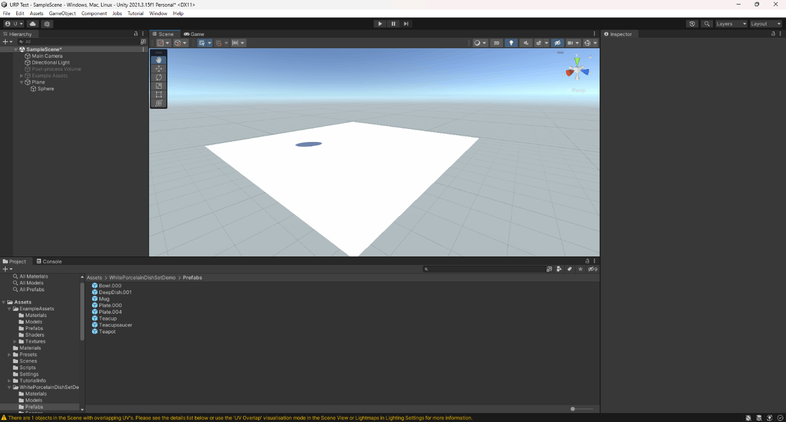Click Assets in Project breadcrumb

pyautogui.click(x=94, y=278)
